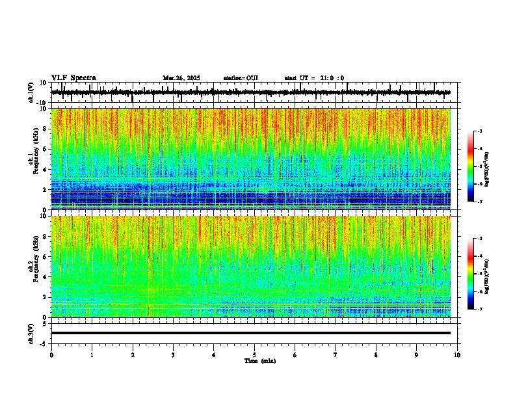The height and width of the screenshot is (398, 515).
Task: Click the "7" tick label on the time axis
Action: 336,355
